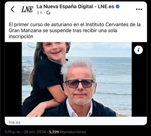Viewport: 151px width, 136px height.
Task: Click the blue verified badge
Action: [117, 7]
